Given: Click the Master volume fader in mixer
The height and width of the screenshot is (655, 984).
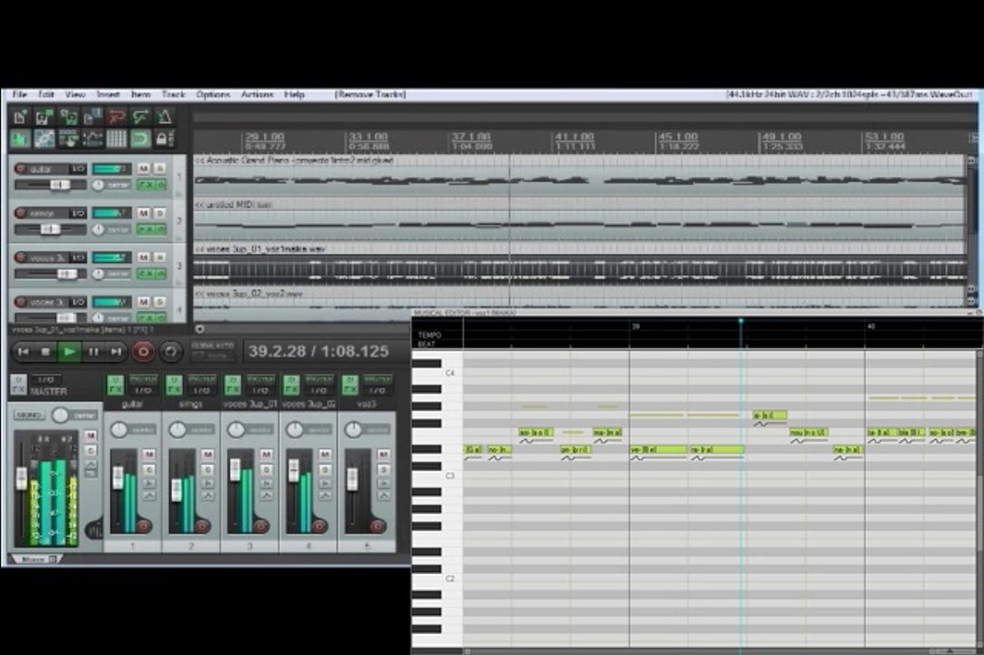Looking at the screenshot, I should click(x=21, y=479).
